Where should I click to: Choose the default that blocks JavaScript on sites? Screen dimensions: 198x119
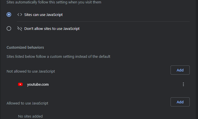[x=9, y=28]
